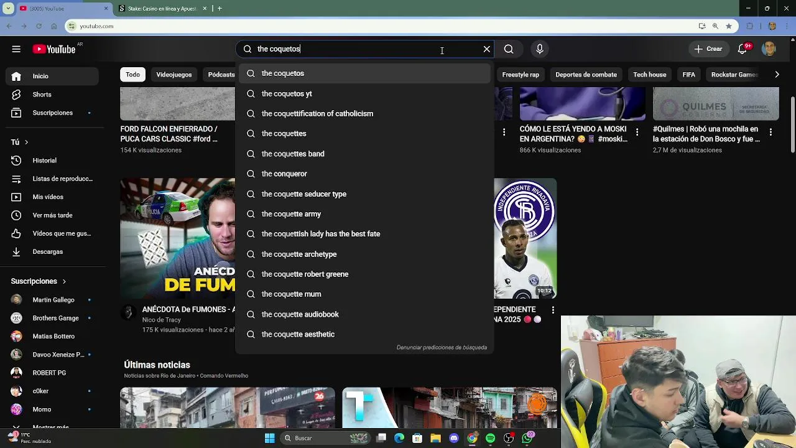This screenshot has width=796, height=448.
Task: Open Suscripciones in the sidebar
Action: coord(53,113)
